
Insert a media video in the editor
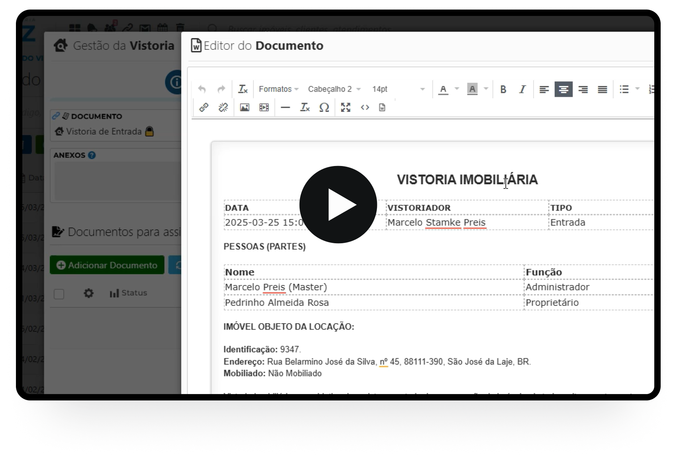click(x=263, y=107)
